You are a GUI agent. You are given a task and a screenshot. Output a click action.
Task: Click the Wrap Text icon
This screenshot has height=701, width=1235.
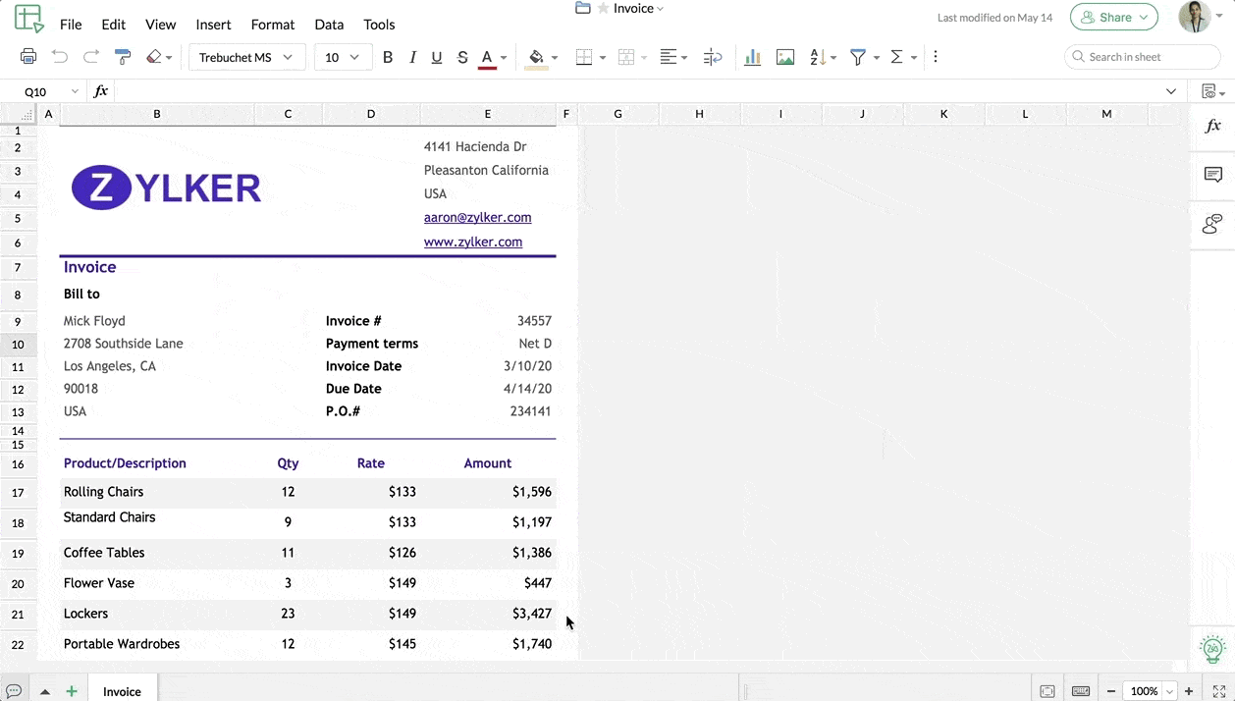point(713,57)
